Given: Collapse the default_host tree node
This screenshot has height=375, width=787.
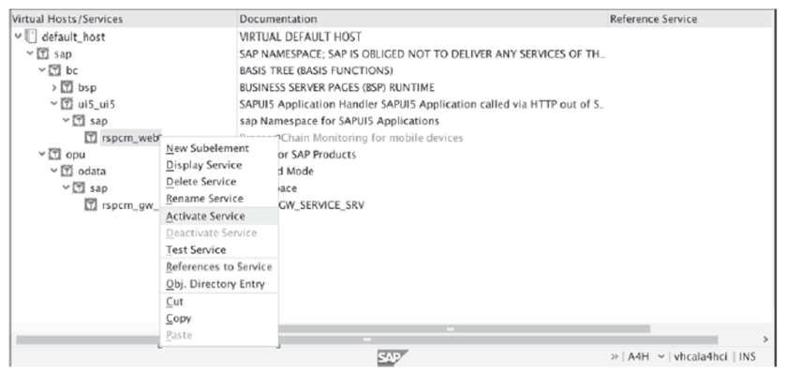Looking at the screenshot, I should click(18, 37).
